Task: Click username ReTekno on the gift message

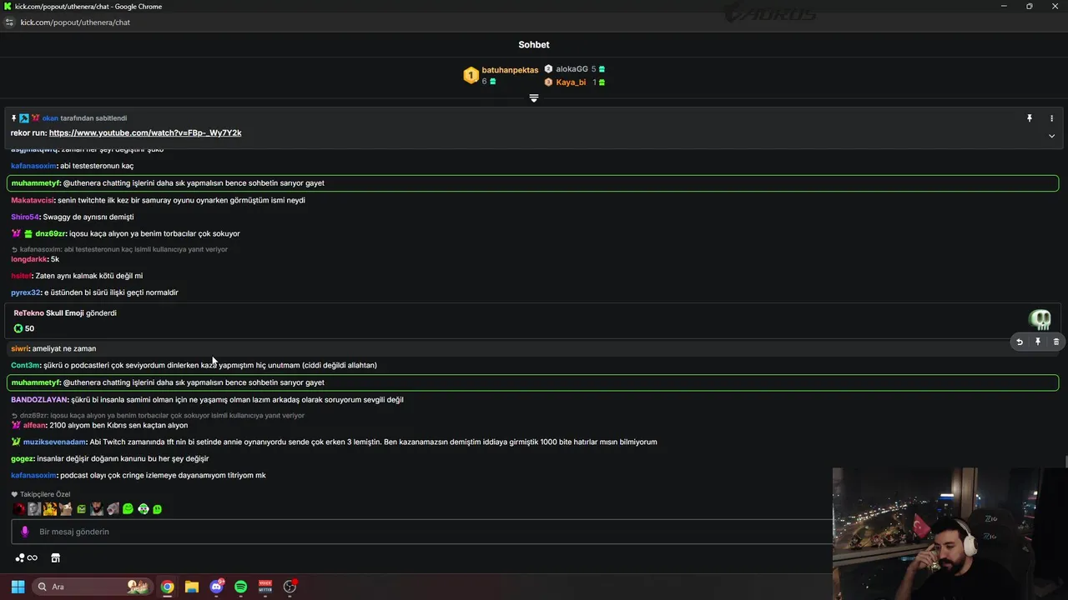Action: pyautogui.click(x=28, y=313)
